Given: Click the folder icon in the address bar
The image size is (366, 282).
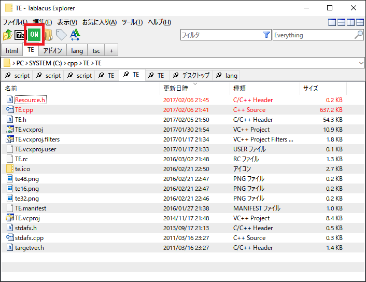Looking at the screenshot, I should point(7,63).
